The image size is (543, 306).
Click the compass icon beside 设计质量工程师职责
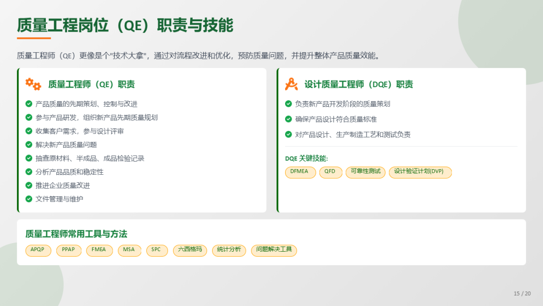[291, 84]
